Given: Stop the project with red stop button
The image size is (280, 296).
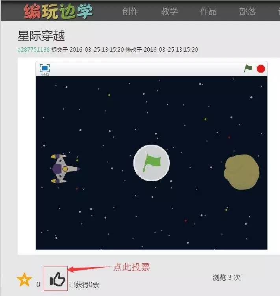Looking at the screenshot, I should [261, 69].
